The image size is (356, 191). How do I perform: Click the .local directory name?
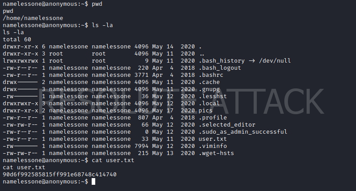(210, 103)
